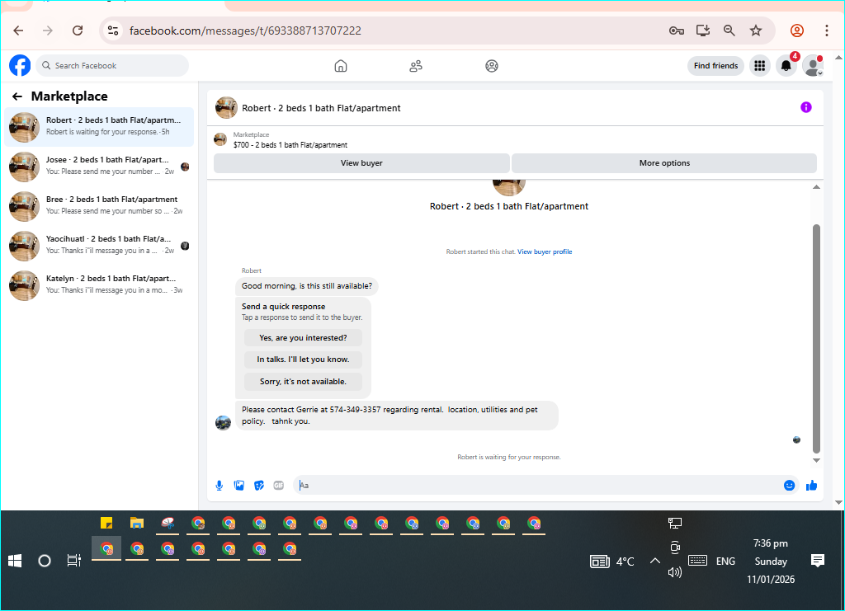Image resolution: width=845 pixels, height=611 pixels.
Task: Click the browser back arrow
Action: click(18, 31)
